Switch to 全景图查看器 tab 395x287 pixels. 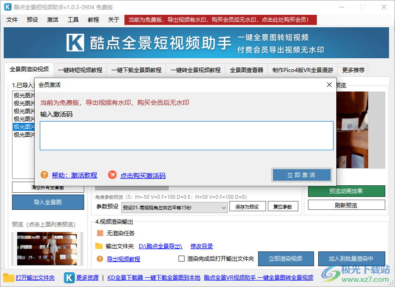point(247,70)
